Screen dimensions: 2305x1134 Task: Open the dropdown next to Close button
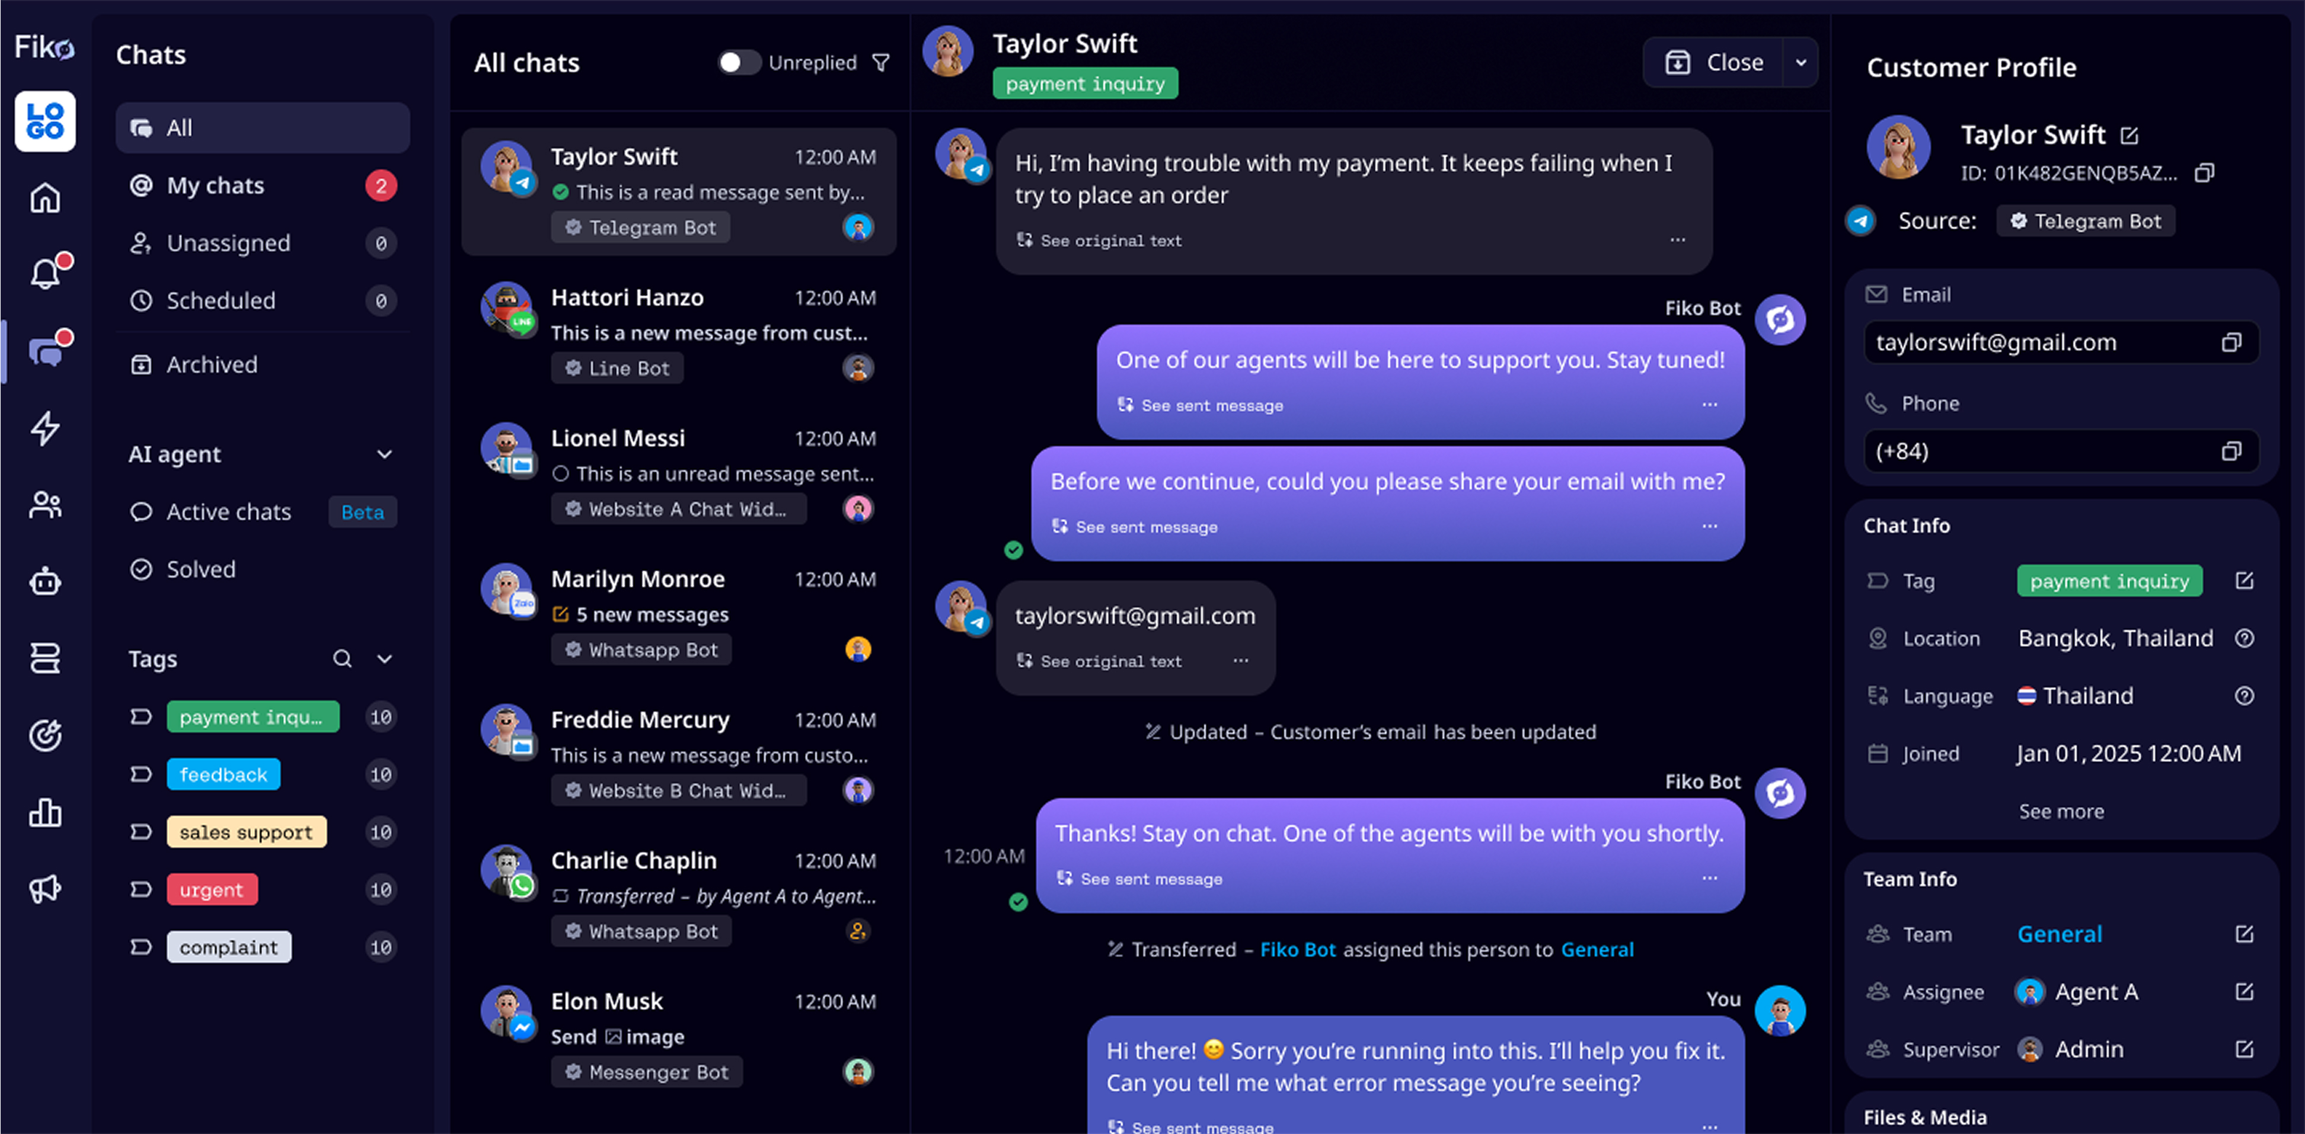[x=1801, y=63]
